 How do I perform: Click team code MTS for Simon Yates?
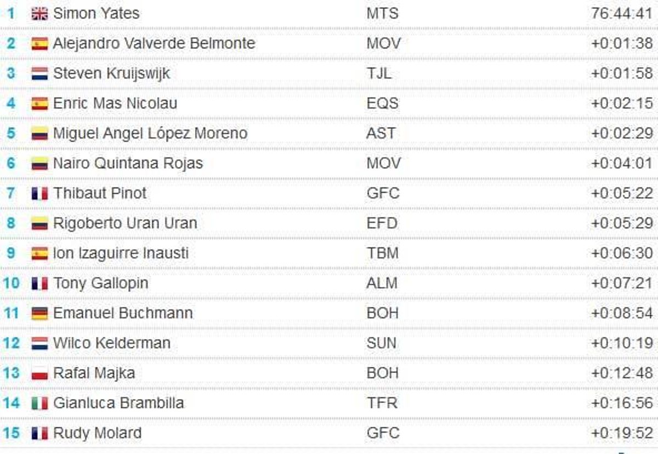(383, 13)
